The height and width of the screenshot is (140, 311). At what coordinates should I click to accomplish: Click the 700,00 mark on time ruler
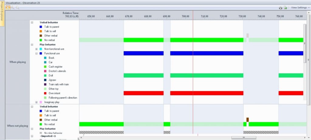point(186,16)
